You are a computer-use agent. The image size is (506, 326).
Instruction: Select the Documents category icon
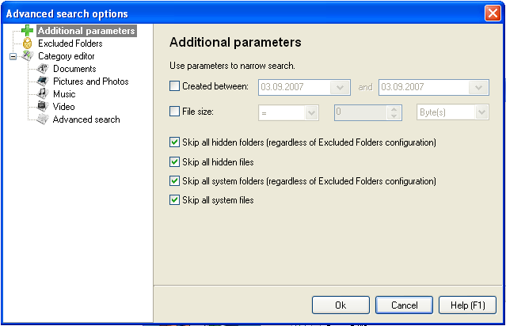tap(43, 68)
